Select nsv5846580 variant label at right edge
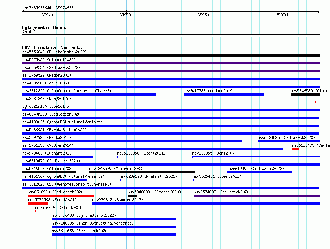Image resolution: width=330 pixels, height=249 pixels. click(x=310, y=91)
